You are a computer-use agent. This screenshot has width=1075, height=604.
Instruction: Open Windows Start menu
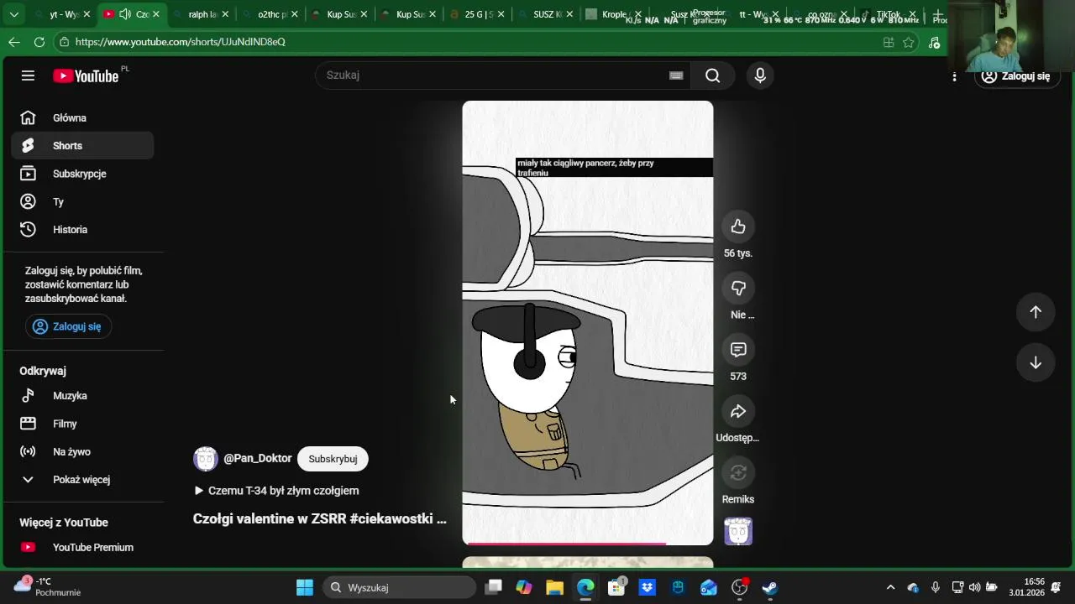[x=305, y=587]
